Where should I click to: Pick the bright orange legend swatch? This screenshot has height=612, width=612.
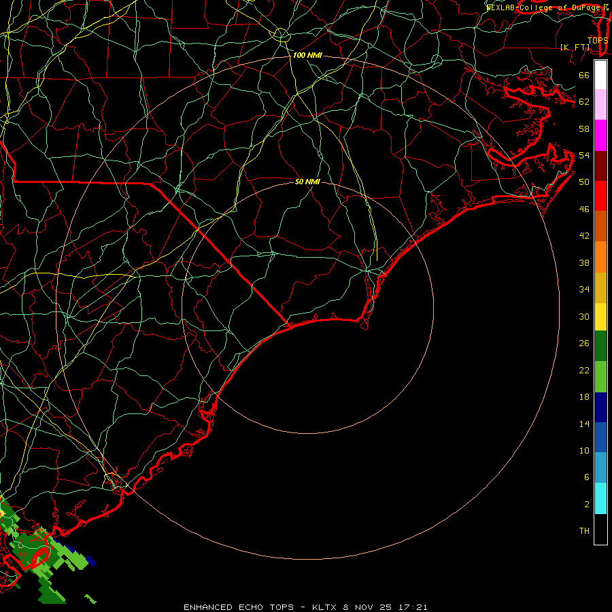point(600,257)
